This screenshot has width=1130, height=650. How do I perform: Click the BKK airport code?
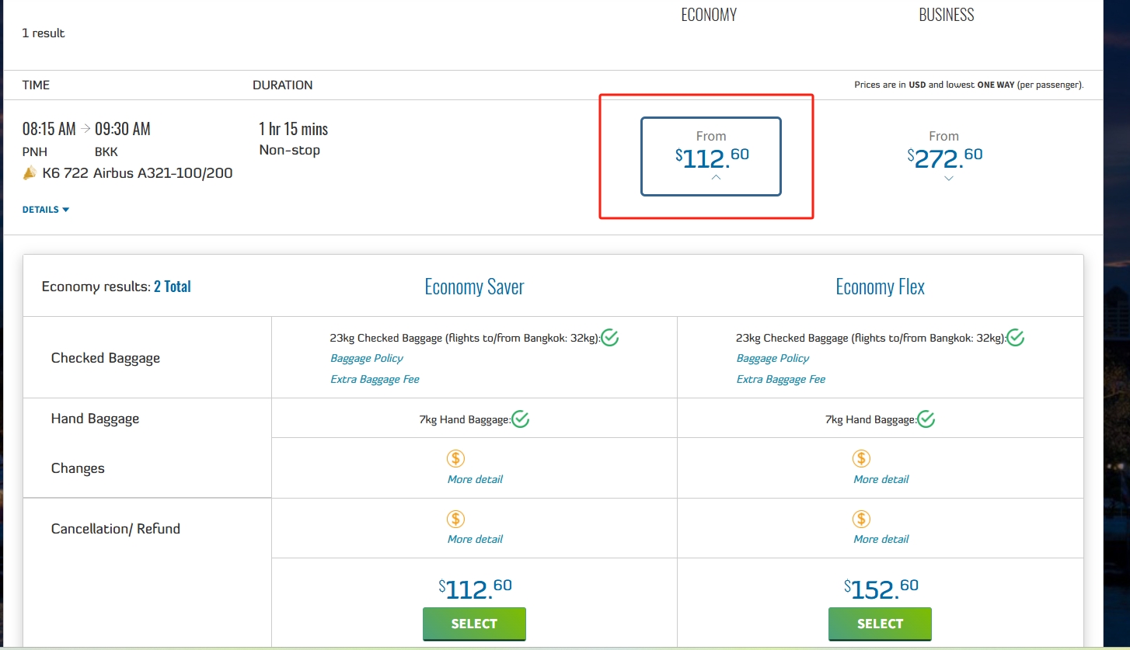click(x=106, y=151)
